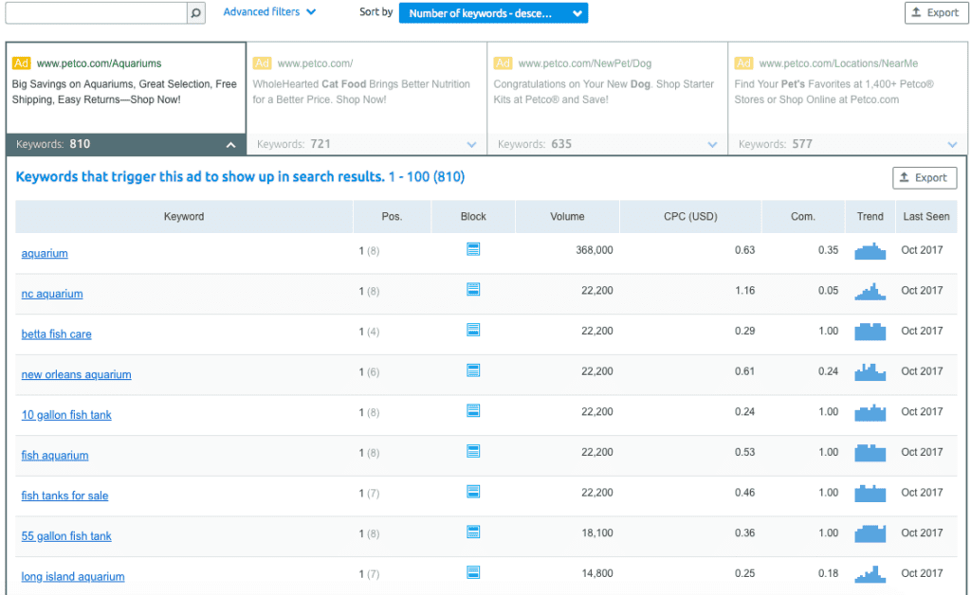
Task: Click the Last Seen column header
Action: (x=926, y=216)
